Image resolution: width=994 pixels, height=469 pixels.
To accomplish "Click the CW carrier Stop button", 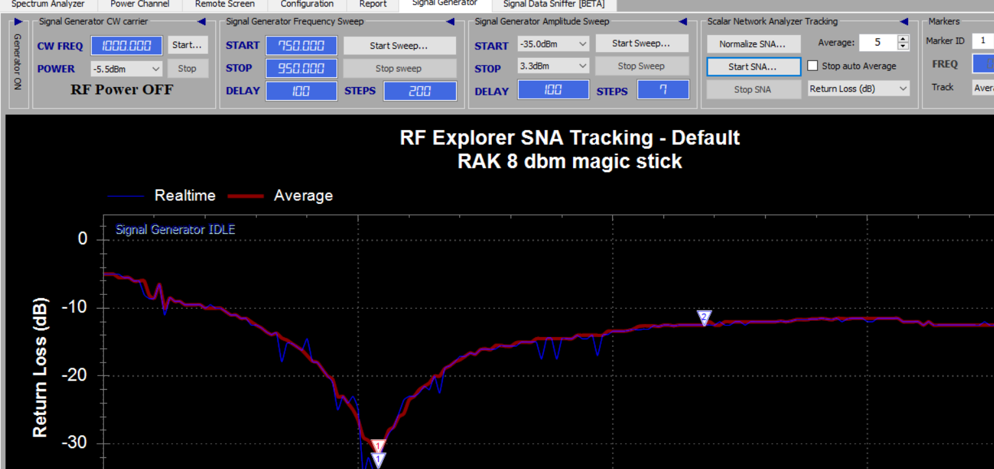I will pyautogui.click(x=187, y=68).
